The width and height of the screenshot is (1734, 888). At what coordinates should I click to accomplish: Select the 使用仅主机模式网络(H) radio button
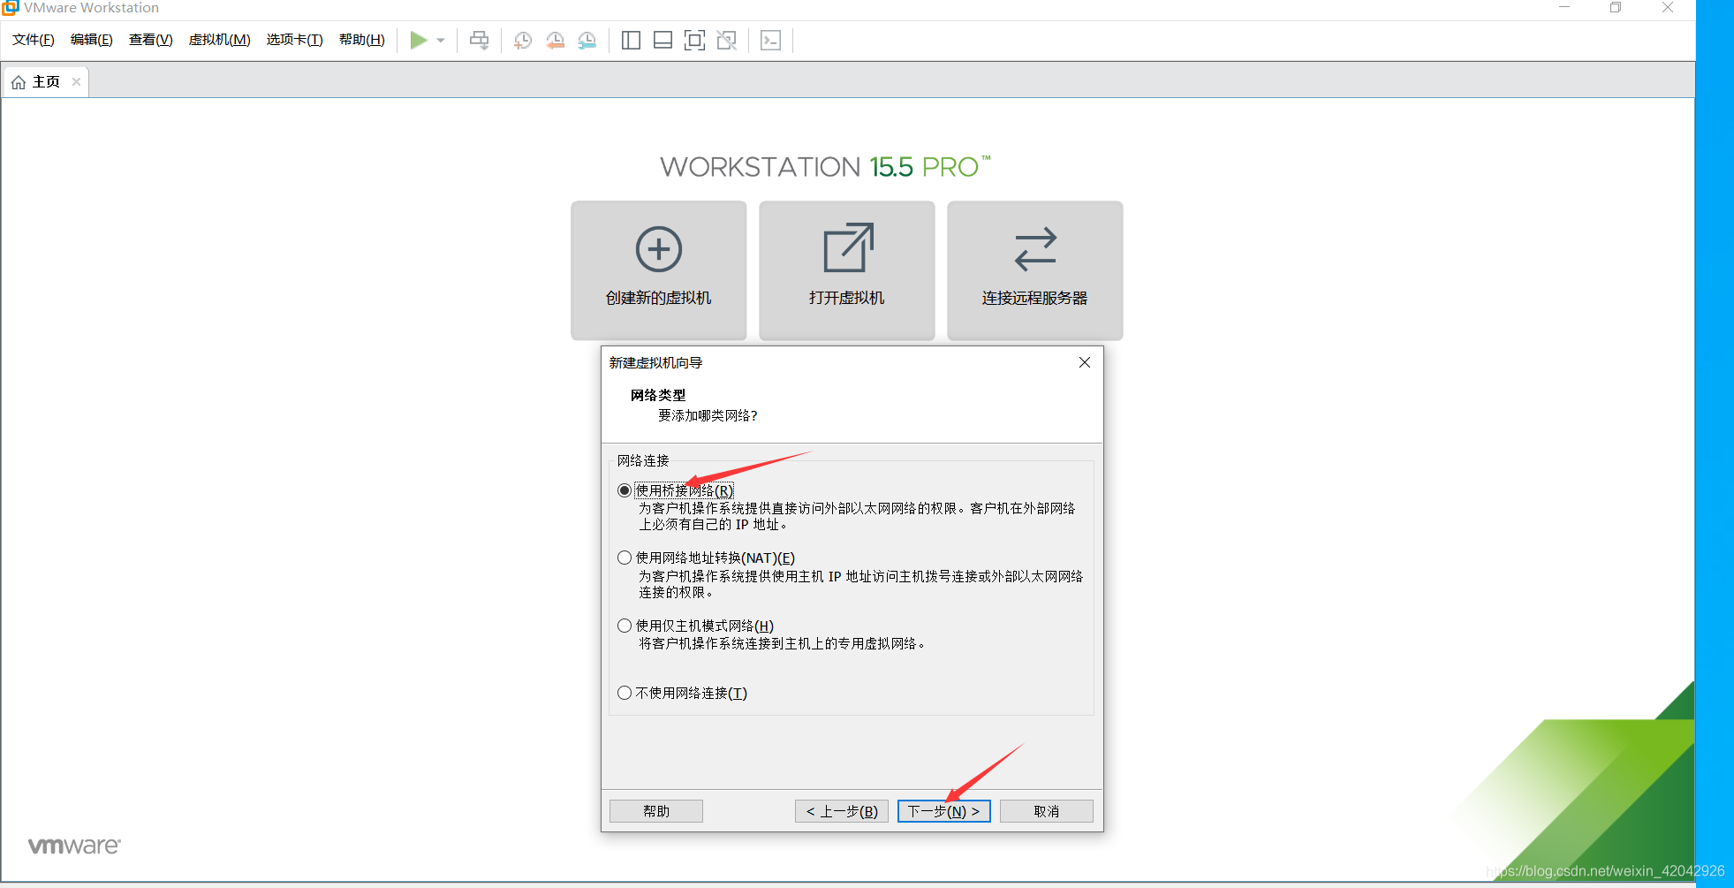(625, 626)
